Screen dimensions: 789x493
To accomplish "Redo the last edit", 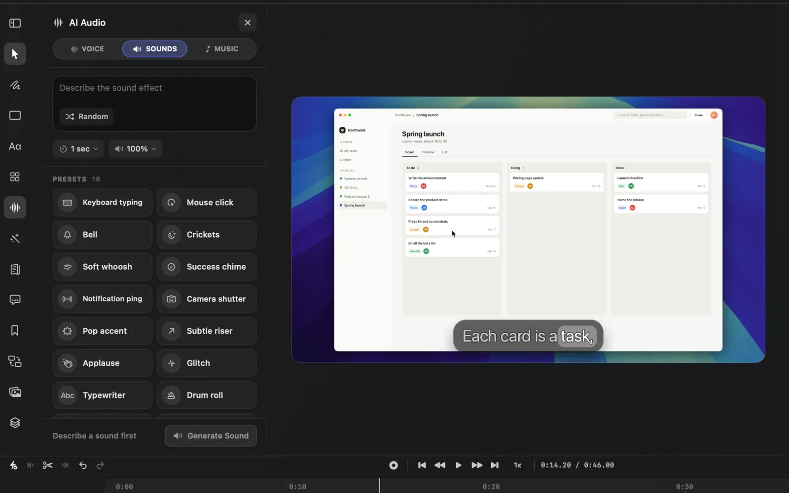I will coord(100,465).
